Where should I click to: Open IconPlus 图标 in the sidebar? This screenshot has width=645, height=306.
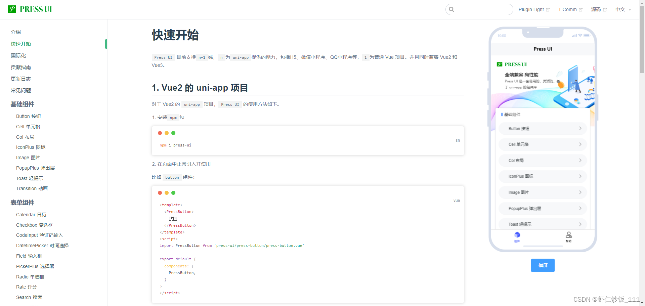click(31, 147)
